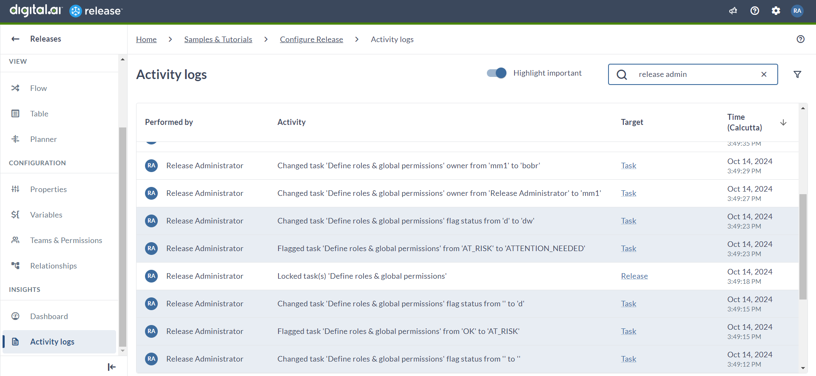Open the activity log filter funnel
Image resolution: width=816 pixels, height=376 pixels.
coord(798,74)
